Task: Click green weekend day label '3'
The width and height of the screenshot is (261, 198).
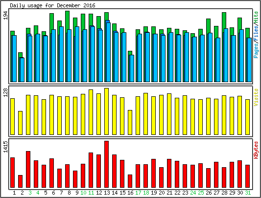Action: (x=30, y=193)
